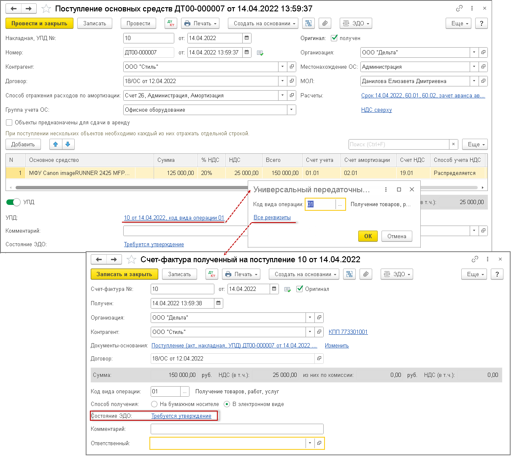This screenshot has height=457, width=514.
Task: Expand МОЛ dropdown list
Action: tap(474, 81)
